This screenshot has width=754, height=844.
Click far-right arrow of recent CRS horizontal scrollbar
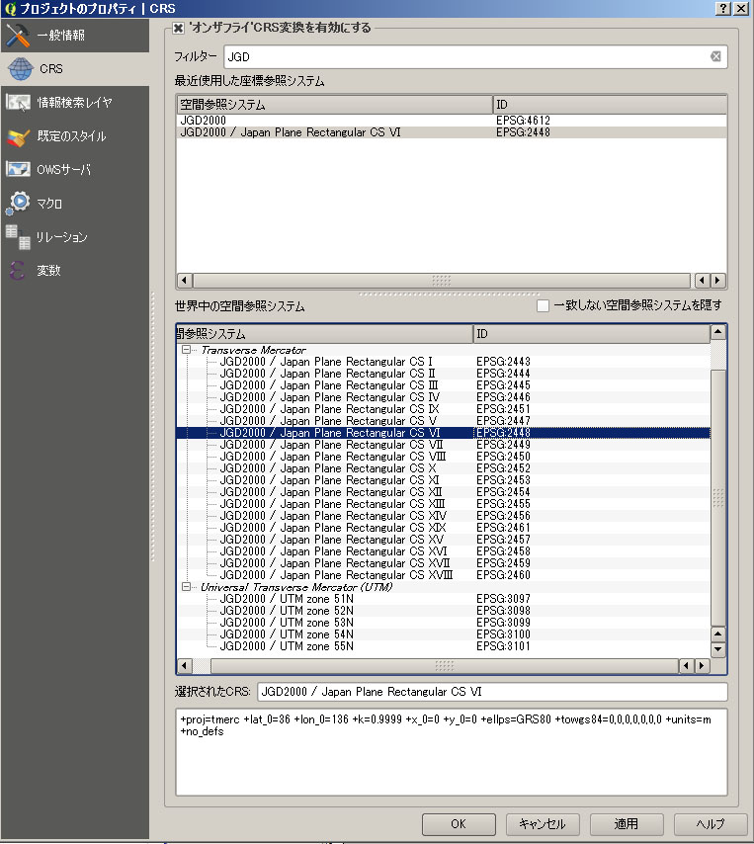click(x=717, y=280)
